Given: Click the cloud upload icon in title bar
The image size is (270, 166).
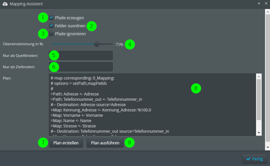Looking at the screenshot, I should click(5, 4).
